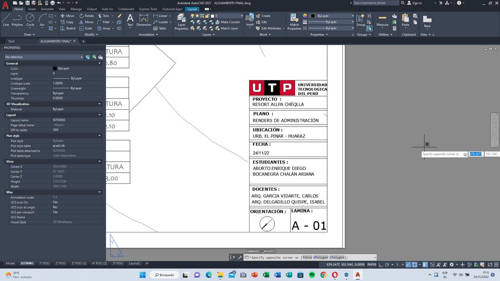500x281 pixels.
Task: Click the command line input
Action: click(x=310, y=258)
